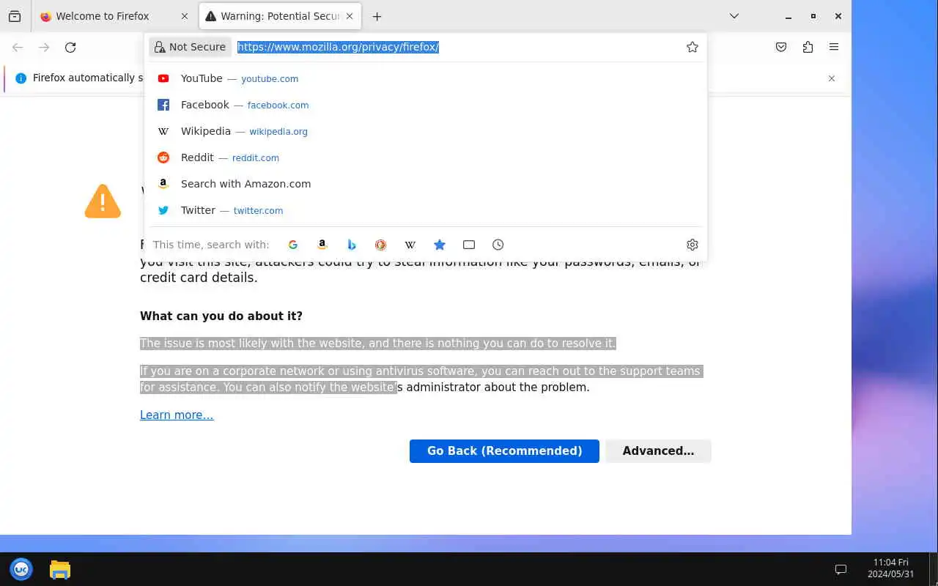The width and height of the screenshot is (938, 586).
Task: Reload the current page
Action: tap(70, 47)
